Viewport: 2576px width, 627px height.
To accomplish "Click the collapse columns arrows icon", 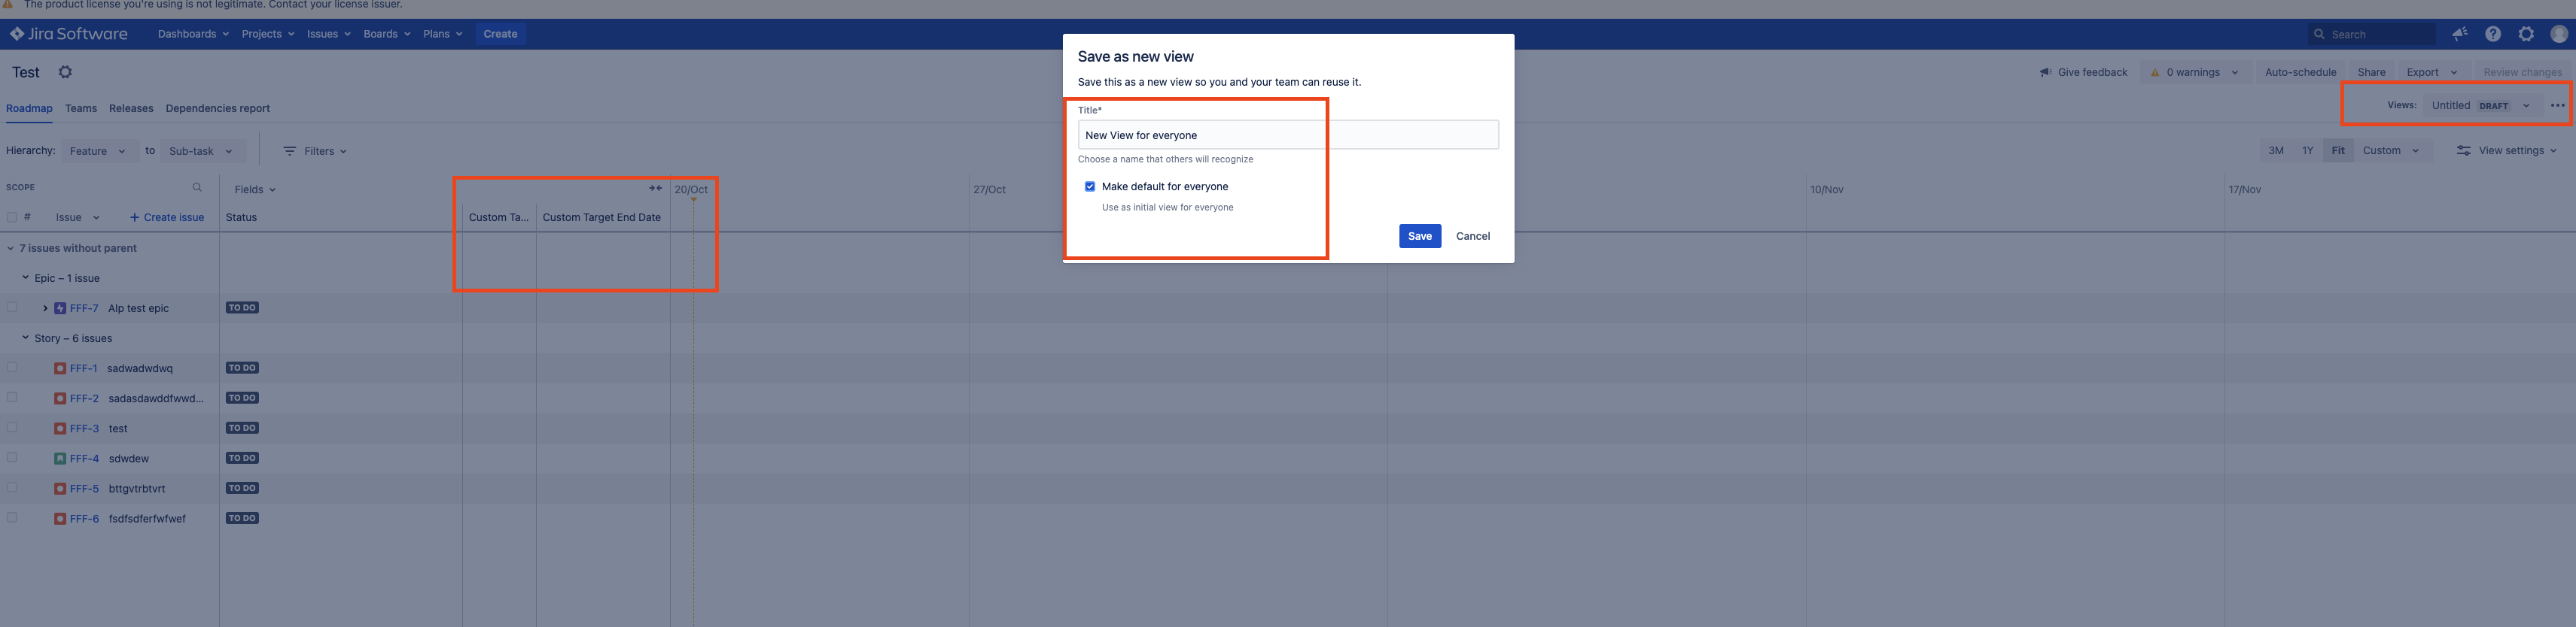I will coord(655,188).
